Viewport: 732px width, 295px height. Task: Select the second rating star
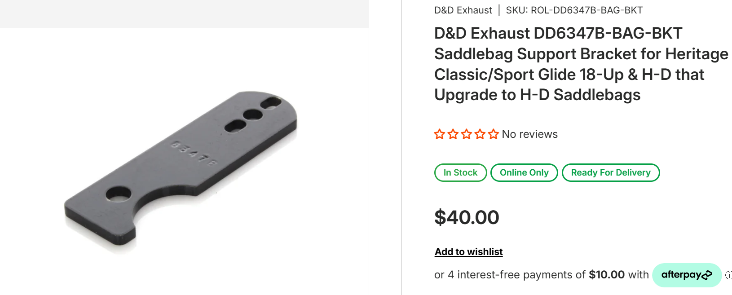coord(453,134)
